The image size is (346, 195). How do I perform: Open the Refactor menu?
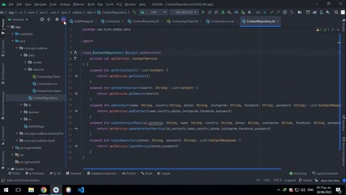tap(79, 4)
